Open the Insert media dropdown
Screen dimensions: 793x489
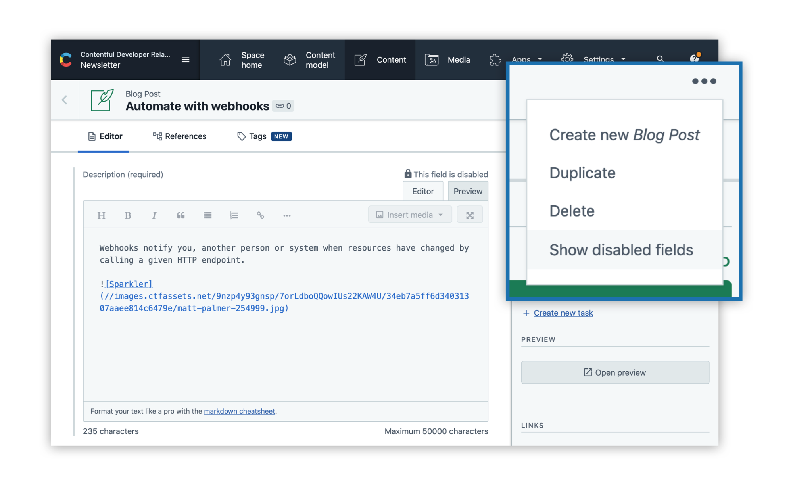pyautogui.click(x=410, y=215)
